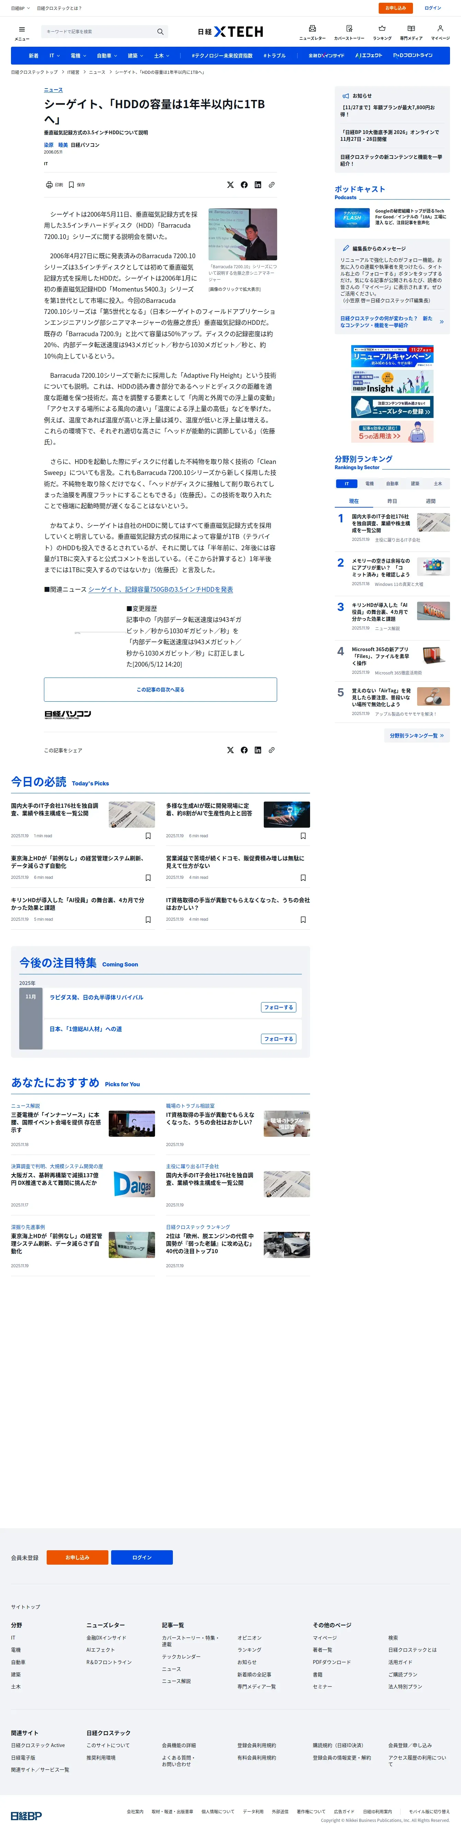Open the Tech FLASH podcast thumbnail
Image resolution: width=461 pixels, height=1837 pixels.
[352, 217]
